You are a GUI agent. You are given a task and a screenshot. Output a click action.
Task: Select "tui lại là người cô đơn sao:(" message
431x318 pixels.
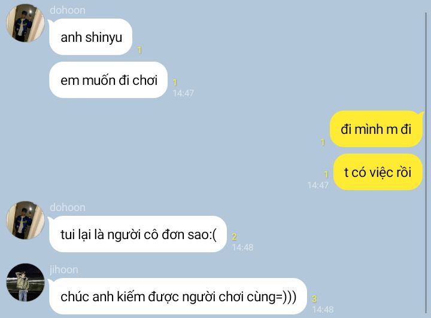tap(138, 234)
